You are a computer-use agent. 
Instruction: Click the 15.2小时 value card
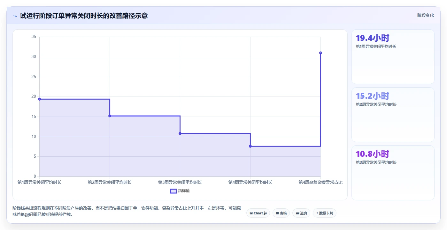pyautogui.click(x=393, y=115)
